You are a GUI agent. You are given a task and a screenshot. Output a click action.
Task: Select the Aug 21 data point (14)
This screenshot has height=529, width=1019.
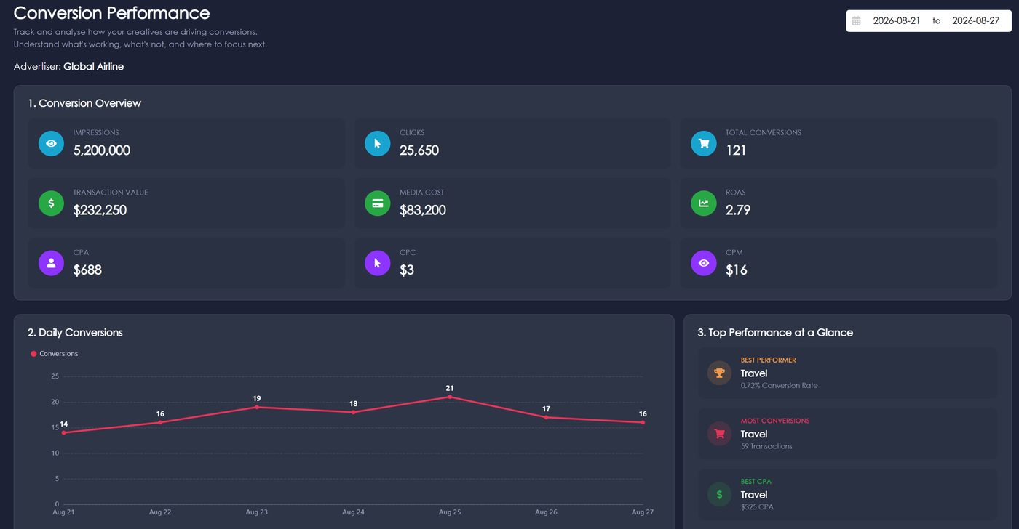coord(64,432)
